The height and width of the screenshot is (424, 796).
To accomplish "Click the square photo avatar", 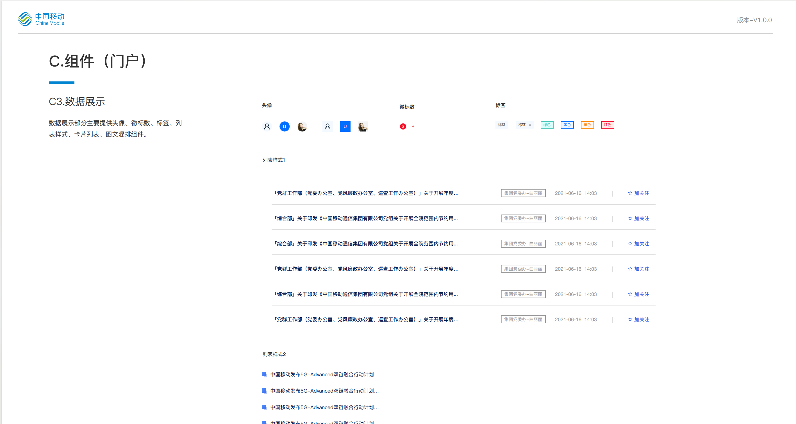I will (363, 127).
